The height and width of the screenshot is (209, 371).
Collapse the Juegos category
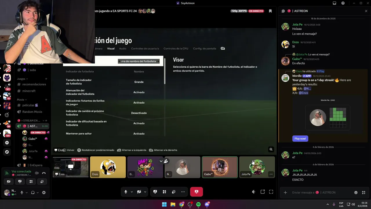[x=22, y=79]
